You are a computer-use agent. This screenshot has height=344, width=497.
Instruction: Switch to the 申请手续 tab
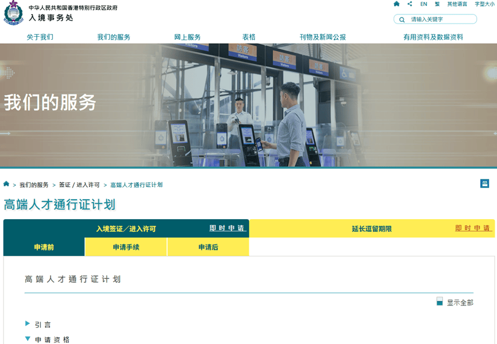pos(126,247)
